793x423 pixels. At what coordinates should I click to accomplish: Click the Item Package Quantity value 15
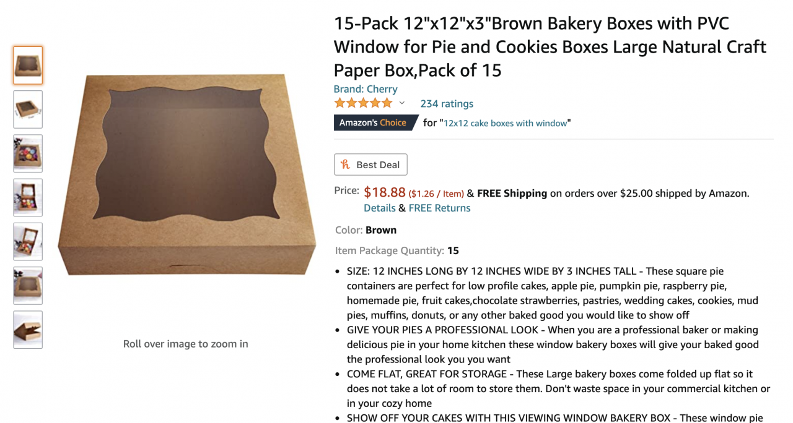point(453,250)
